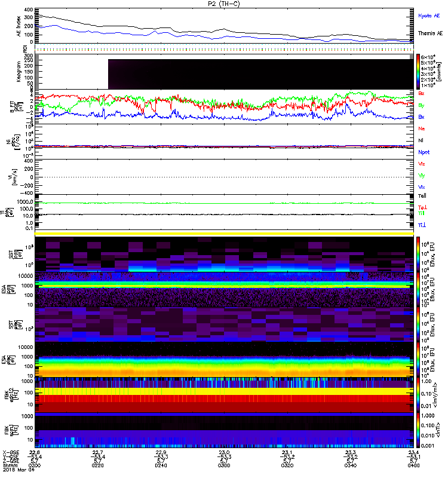This screenshot has width=448, height=478.
Task: Click the black Te‖ legend label
Action: [x=422, y=196]
